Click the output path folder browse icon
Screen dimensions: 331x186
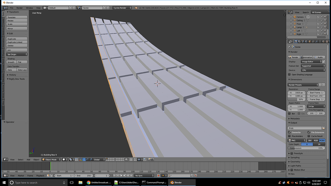pos(323,128)
